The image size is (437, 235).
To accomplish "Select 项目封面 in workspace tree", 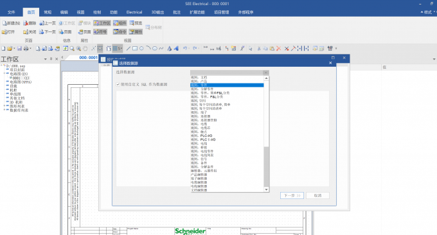I will pos(17,70).
